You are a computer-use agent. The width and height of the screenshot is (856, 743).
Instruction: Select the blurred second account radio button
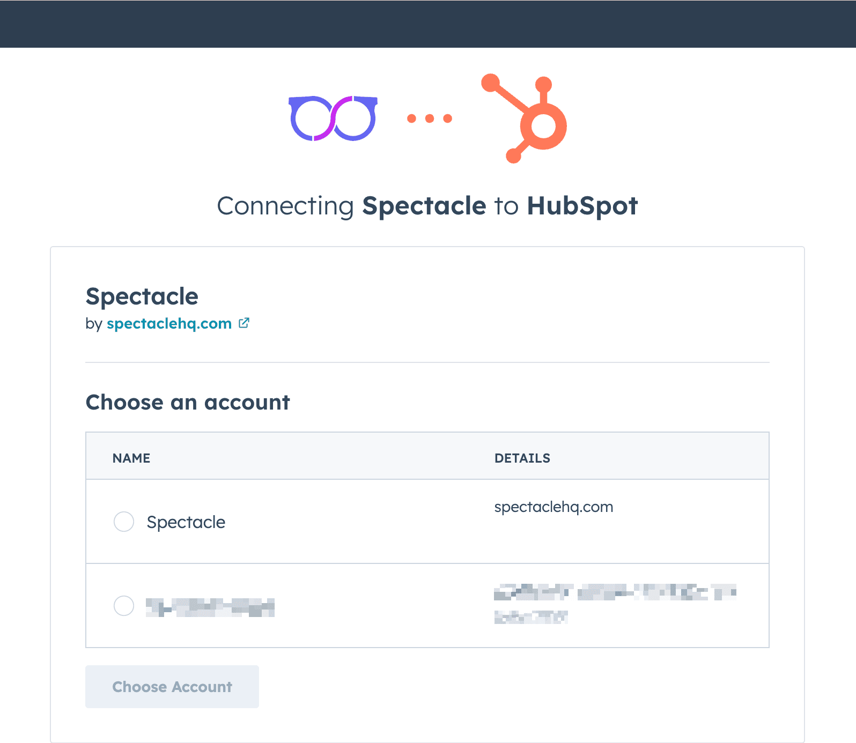pyautogui.click(x=124, y=606)
